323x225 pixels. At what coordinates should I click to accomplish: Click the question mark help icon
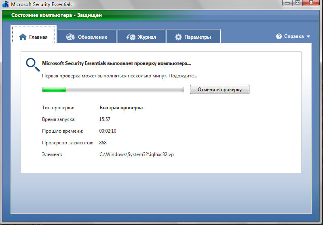tap(279, 36)
